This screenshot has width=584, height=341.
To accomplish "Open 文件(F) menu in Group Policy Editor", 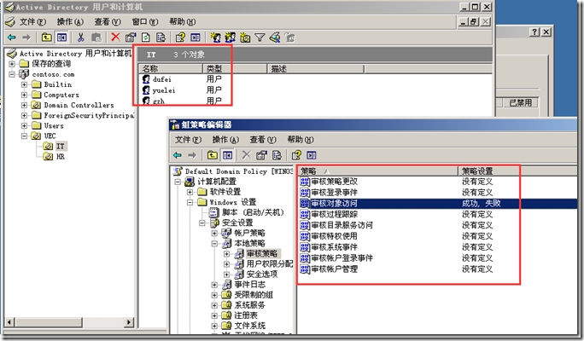I will click(x=188, y=140).
